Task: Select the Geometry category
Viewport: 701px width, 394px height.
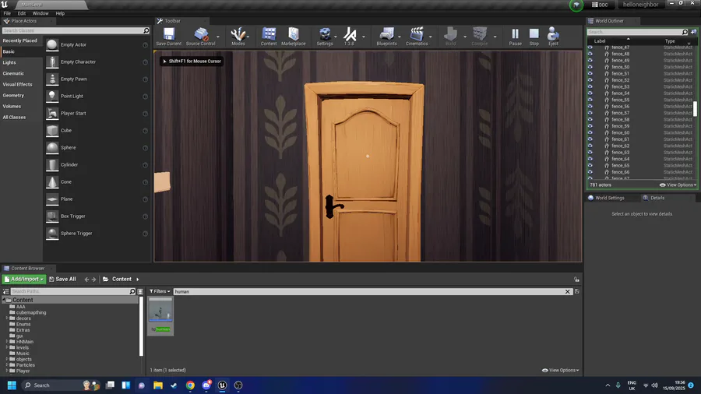Action: (13, 96)
